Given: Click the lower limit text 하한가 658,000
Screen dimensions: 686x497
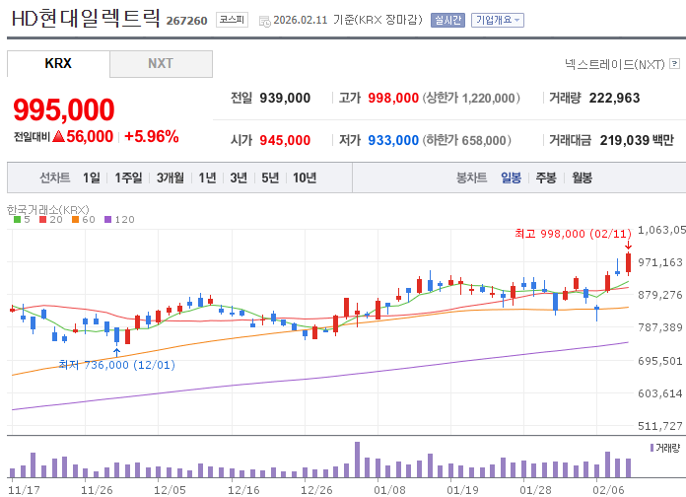Looking at the screenshot, I should pyautogui.click(x=467, y=141).
